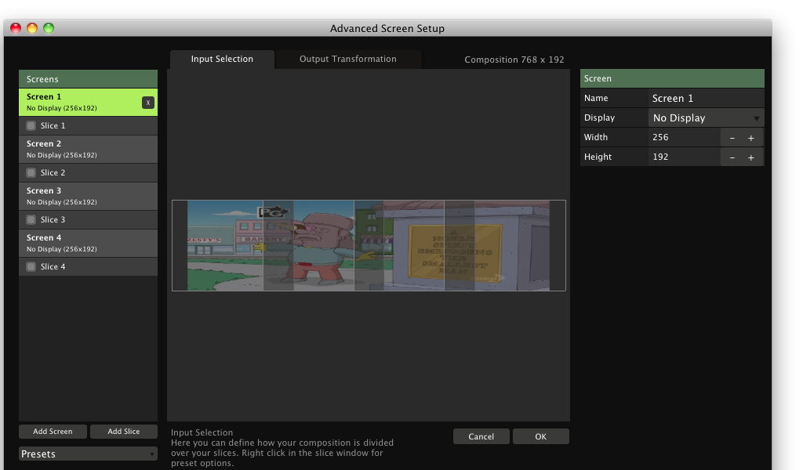Increase Width with the plus button

pyautogui.click(x=751, y=138)
